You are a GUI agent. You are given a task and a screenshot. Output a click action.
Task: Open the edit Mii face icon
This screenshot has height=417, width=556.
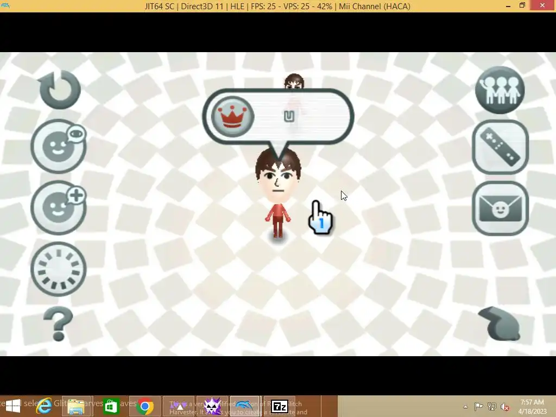tap(59, 146)
